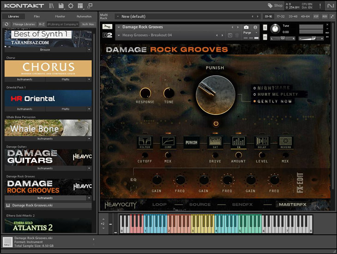Toggle the Punish power button
Viewport: 337px width, 254px height.
pyautogui.click(x=215, y=124)
